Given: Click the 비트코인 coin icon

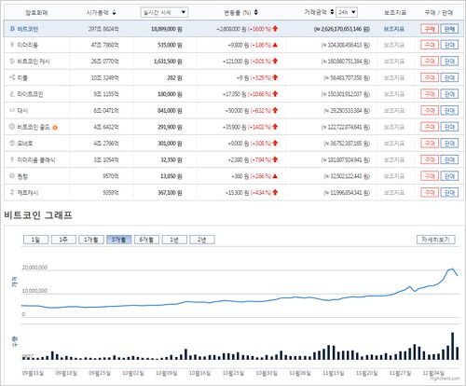Looking at the screenshot, I should point(12,29).
